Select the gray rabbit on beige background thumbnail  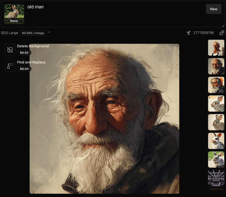click(216, 122)
